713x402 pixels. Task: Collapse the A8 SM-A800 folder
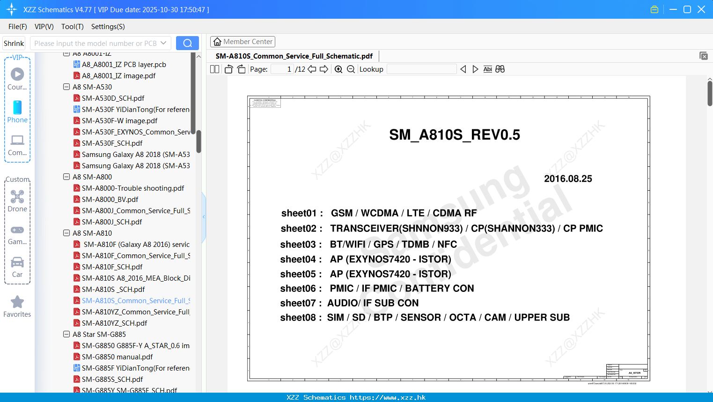(x=66, y=177)
